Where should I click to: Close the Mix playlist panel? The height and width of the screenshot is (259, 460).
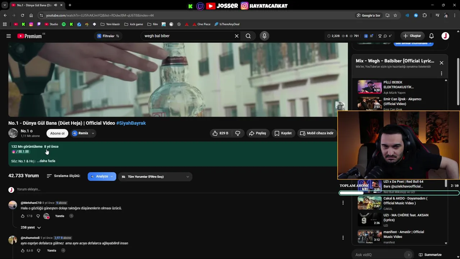point(441,63)
